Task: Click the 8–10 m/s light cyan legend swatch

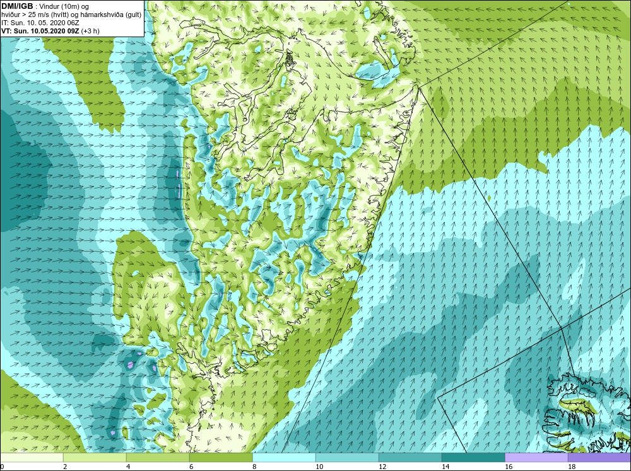Action: 284,458
